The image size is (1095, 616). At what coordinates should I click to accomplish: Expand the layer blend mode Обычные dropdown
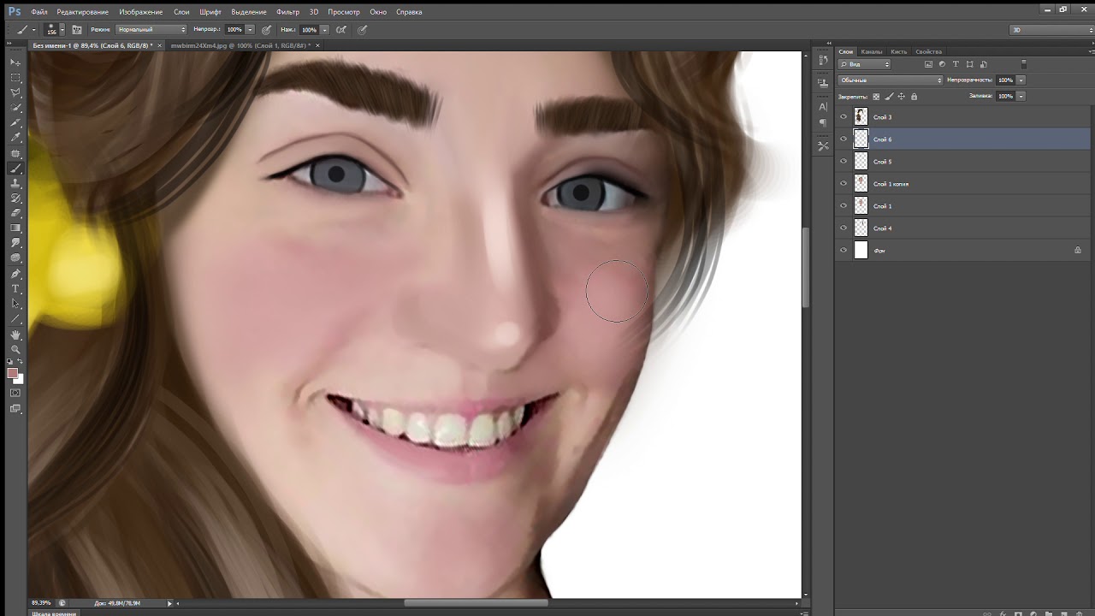tap(890, 80)
